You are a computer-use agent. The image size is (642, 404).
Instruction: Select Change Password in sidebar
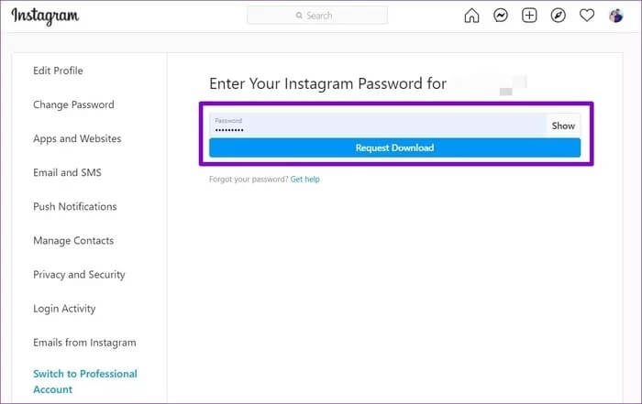tap(73, 104)
